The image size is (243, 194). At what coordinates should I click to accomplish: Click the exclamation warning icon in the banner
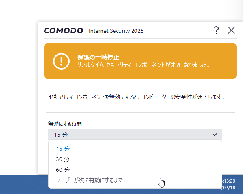(61, 61)
